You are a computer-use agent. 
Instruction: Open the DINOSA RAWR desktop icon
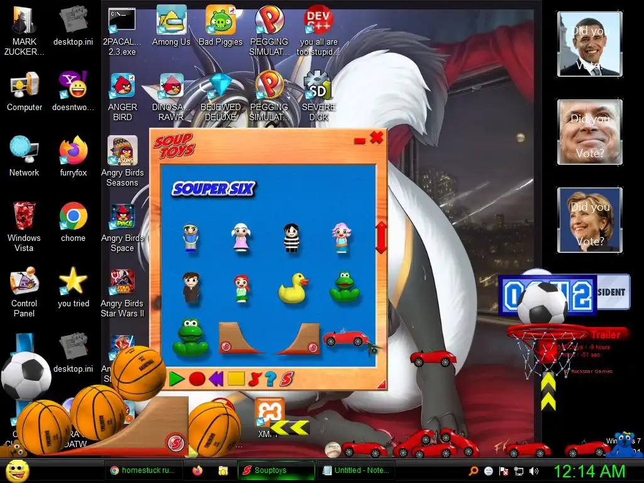[171, 97]
